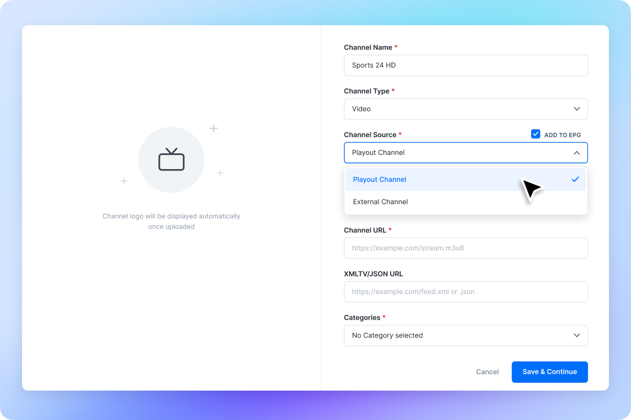Click into the Channel URL field
631x420 pixels.
(x=466, y=248)
